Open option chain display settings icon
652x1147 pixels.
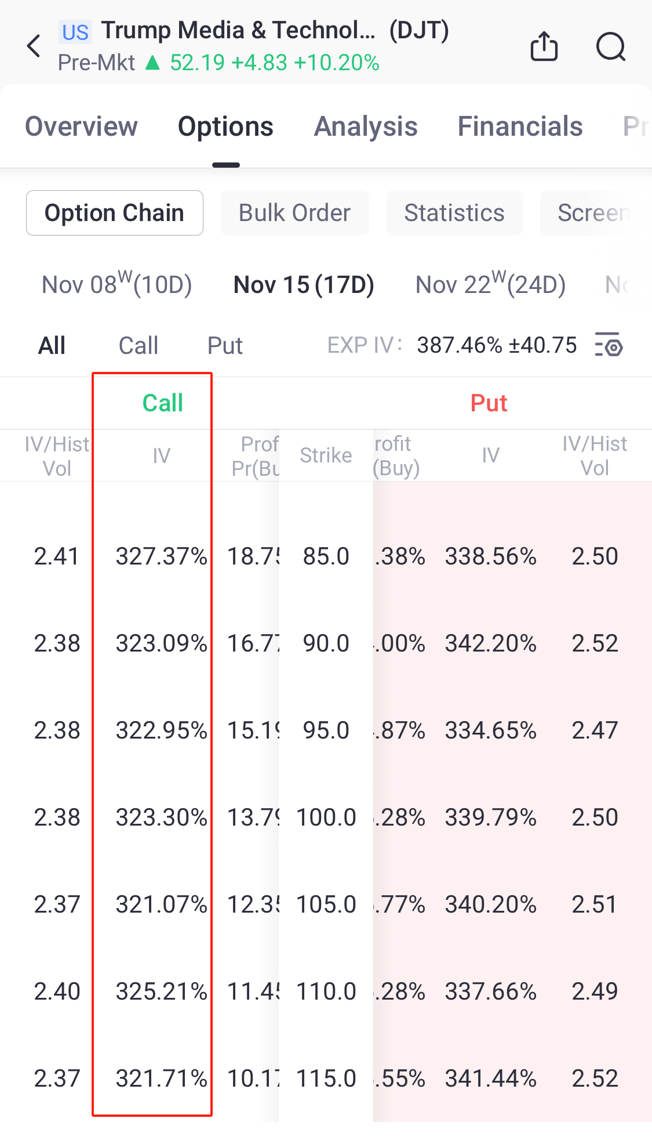point(609,345)
